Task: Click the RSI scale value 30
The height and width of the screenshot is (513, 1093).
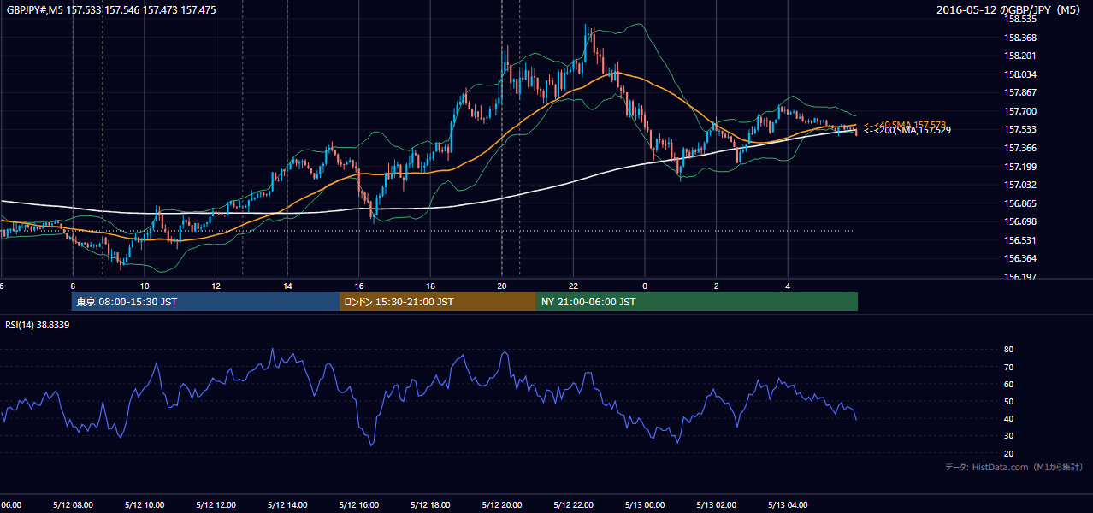Action: (x=1008, y=435)
